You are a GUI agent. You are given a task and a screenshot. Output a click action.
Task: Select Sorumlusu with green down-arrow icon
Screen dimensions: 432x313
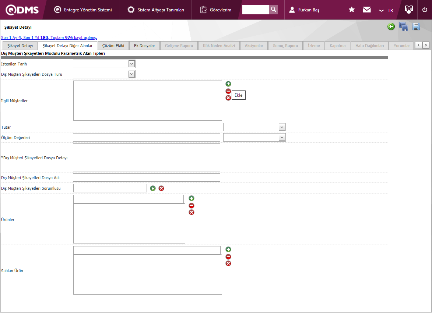click(153, 188)
